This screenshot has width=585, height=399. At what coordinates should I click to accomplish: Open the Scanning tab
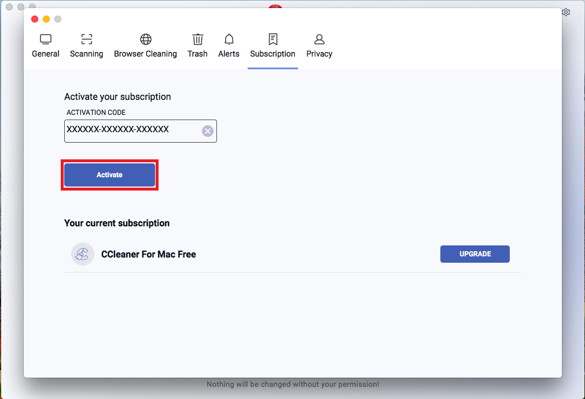[x=86, y=54]
